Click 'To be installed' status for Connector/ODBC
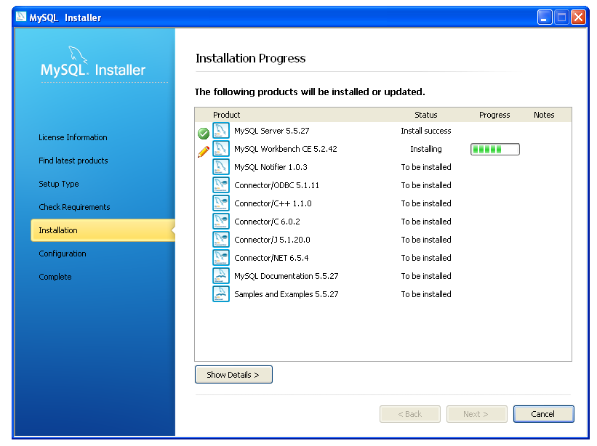The height and width of the screenshot is (446, 597). (x=425, y=185)
